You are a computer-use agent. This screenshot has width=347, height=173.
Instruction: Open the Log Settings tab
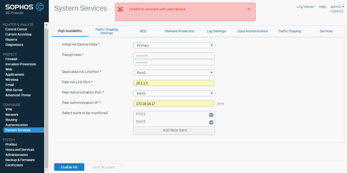coord(216,31)
